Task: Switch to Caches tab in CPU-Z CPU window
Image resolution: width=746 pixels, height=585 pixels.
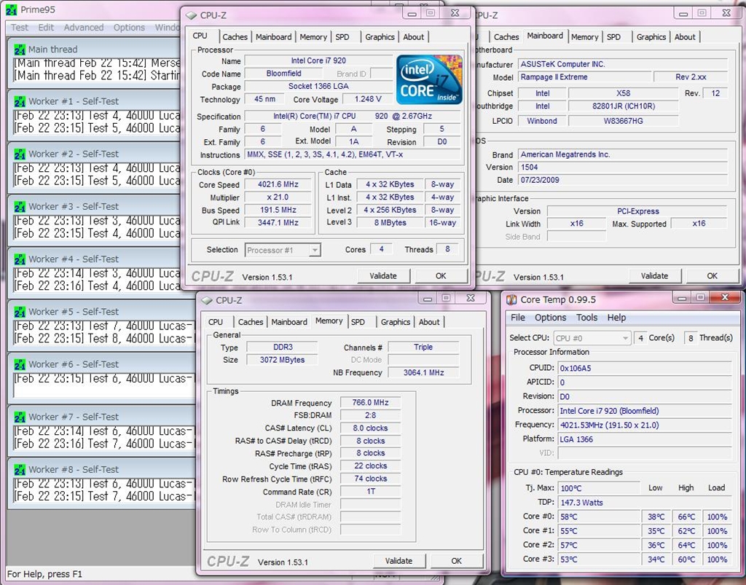Action: pos(235,37)
